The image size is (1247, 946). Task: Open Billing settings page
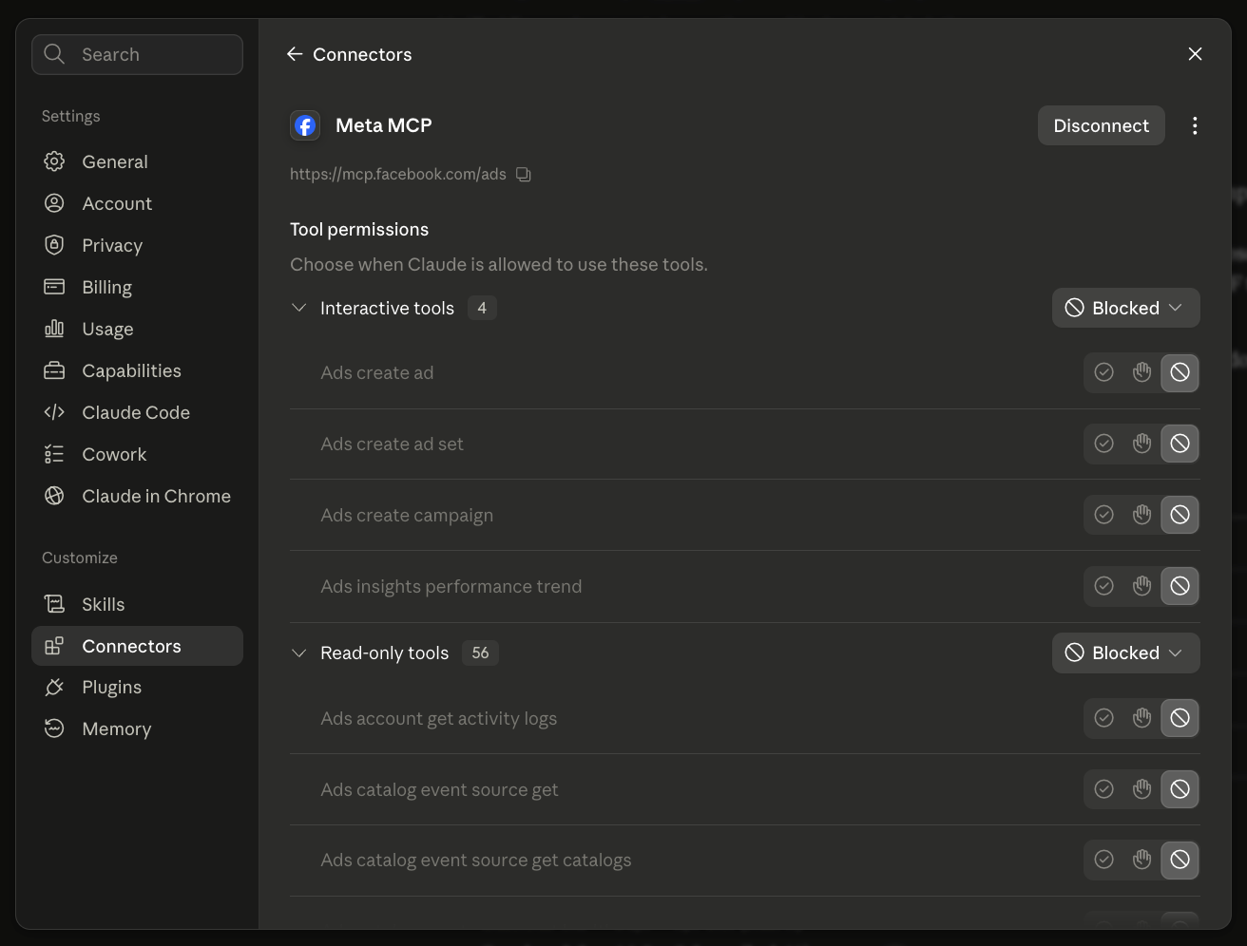point(137,287)
